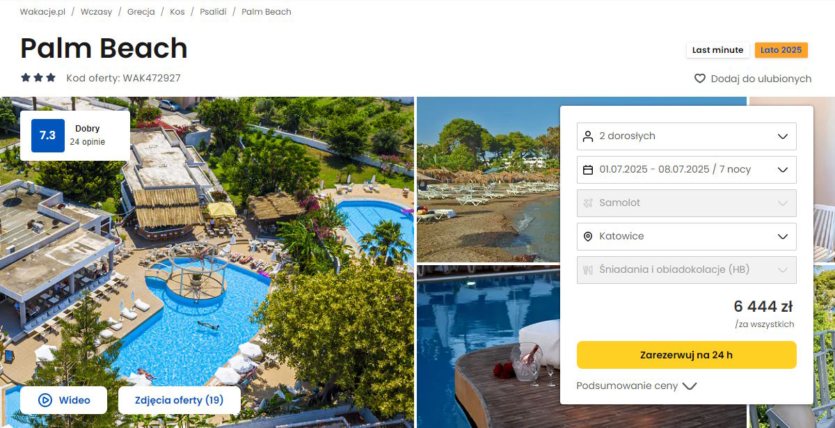This screenshot has height=428, width=835.
Task: Click the heart icon to add favorite
Action: coord(700,79)
